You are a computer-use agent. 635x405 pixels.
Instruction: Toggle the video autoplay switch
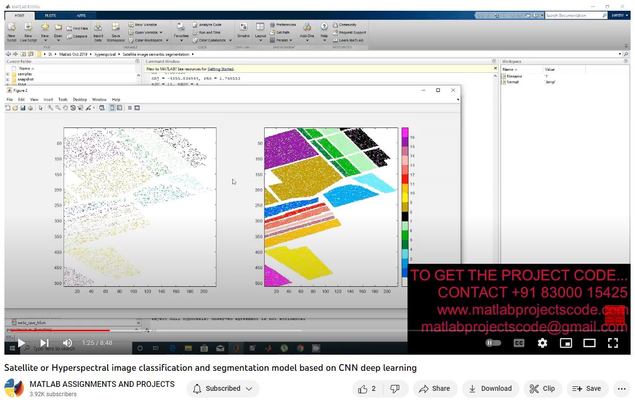[x=493, y=343]
